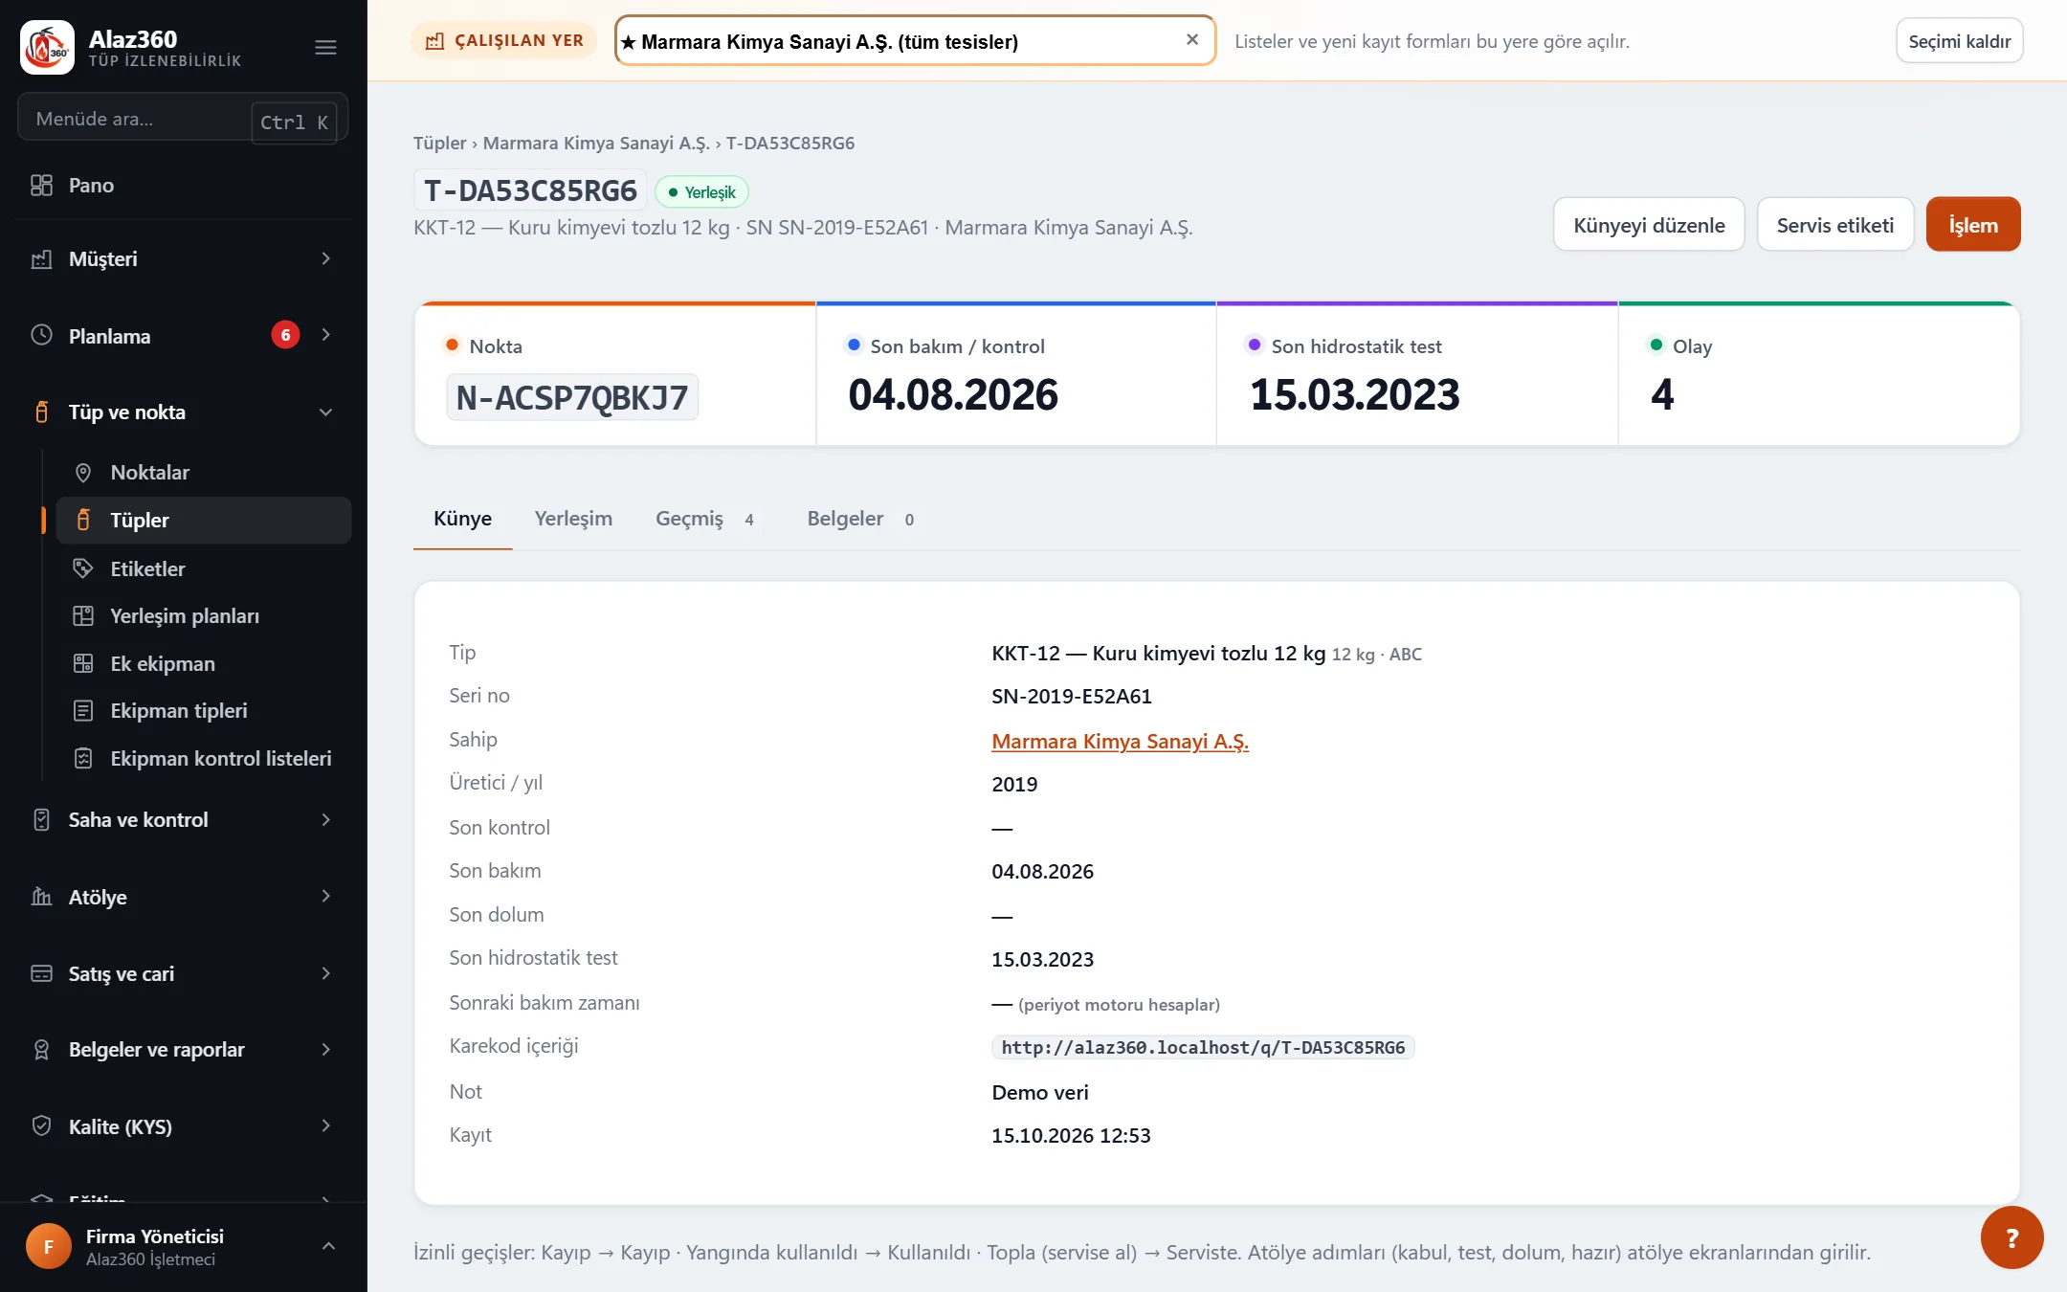Click the N-ACSP7QBKJ7 point code
The height and width of the screenshot is (1292, 2067).
point(572,397)
